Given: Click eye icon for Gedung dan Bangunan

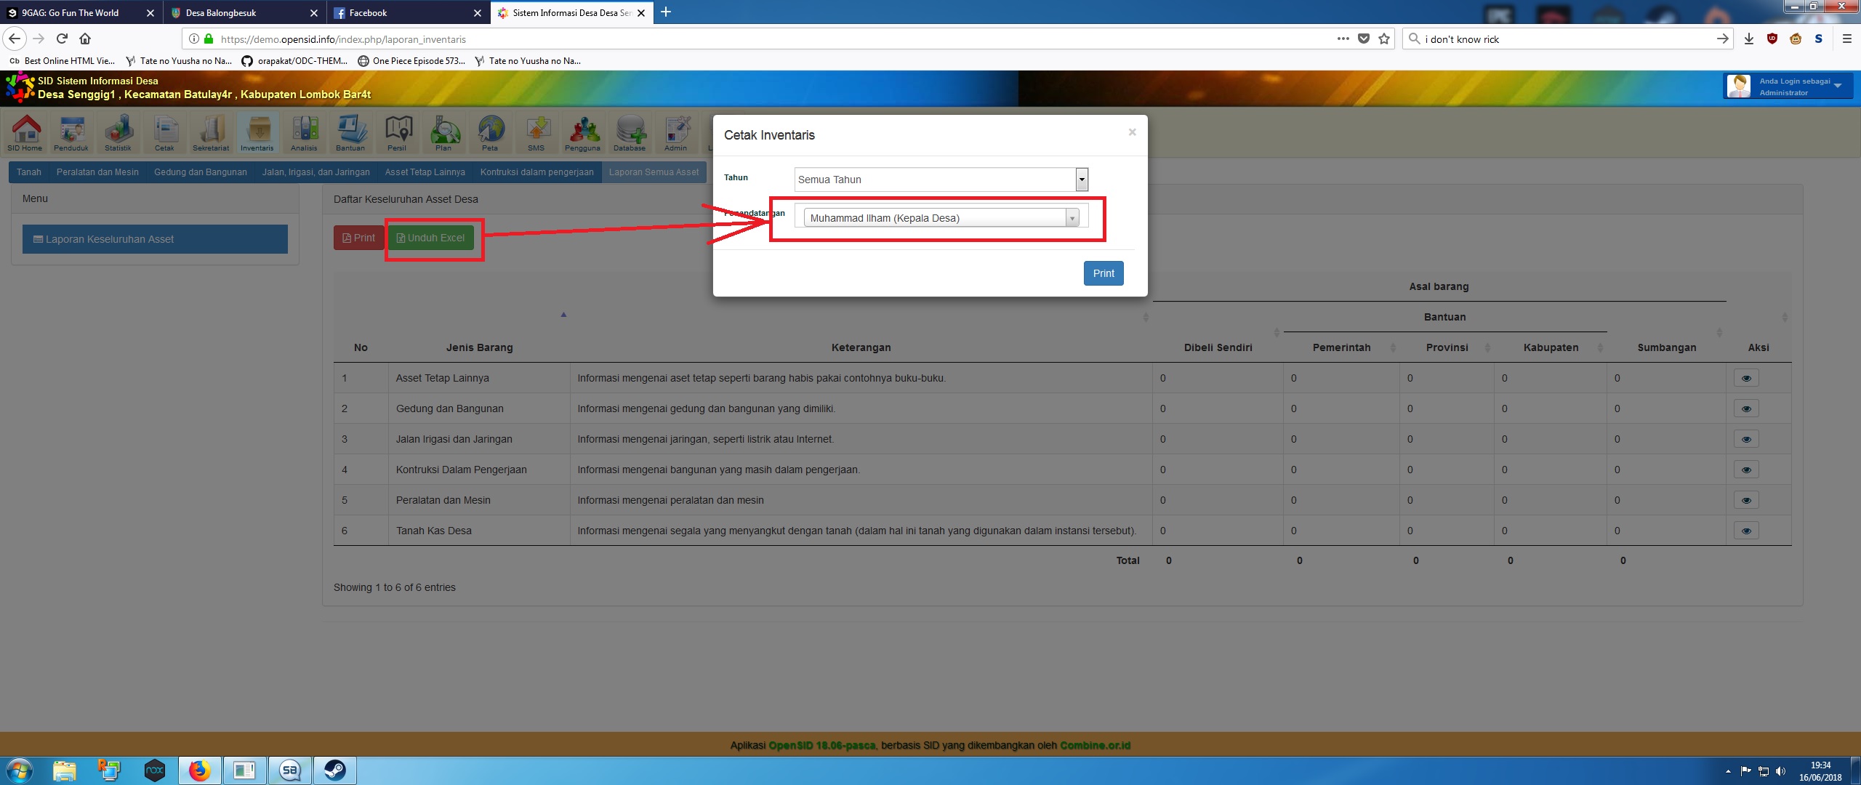Looking at the screenshot, I should coord(1746,408).
